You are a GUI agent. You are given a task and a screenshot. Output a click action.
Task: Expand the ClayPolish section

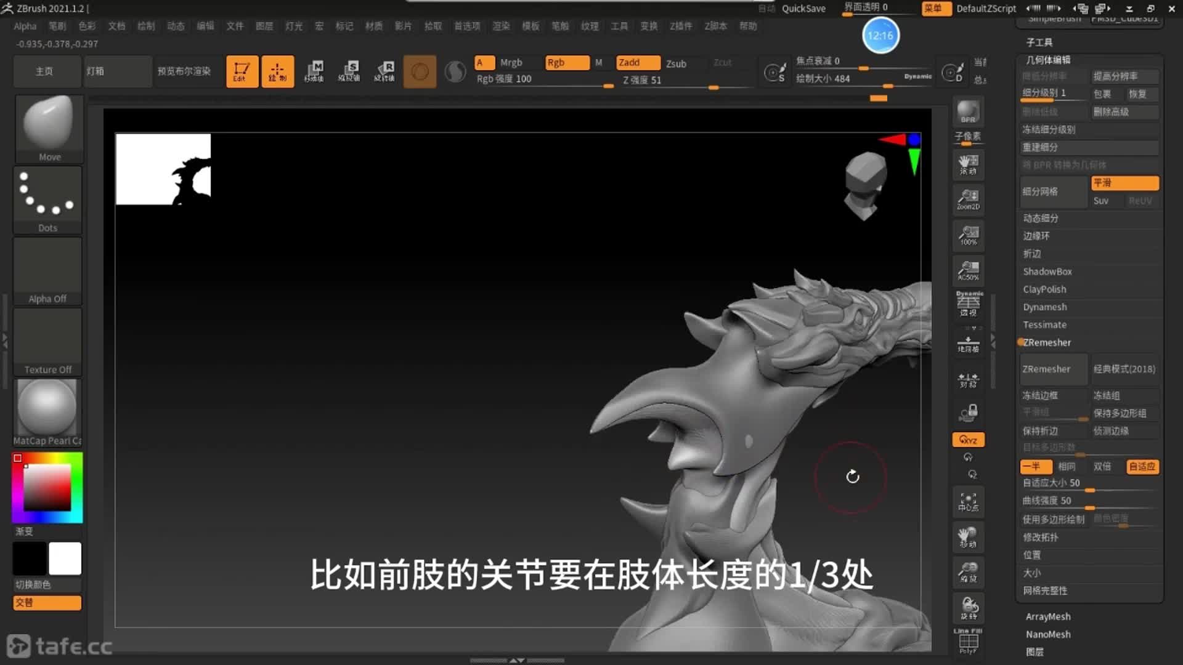(x=1044, y=289)
